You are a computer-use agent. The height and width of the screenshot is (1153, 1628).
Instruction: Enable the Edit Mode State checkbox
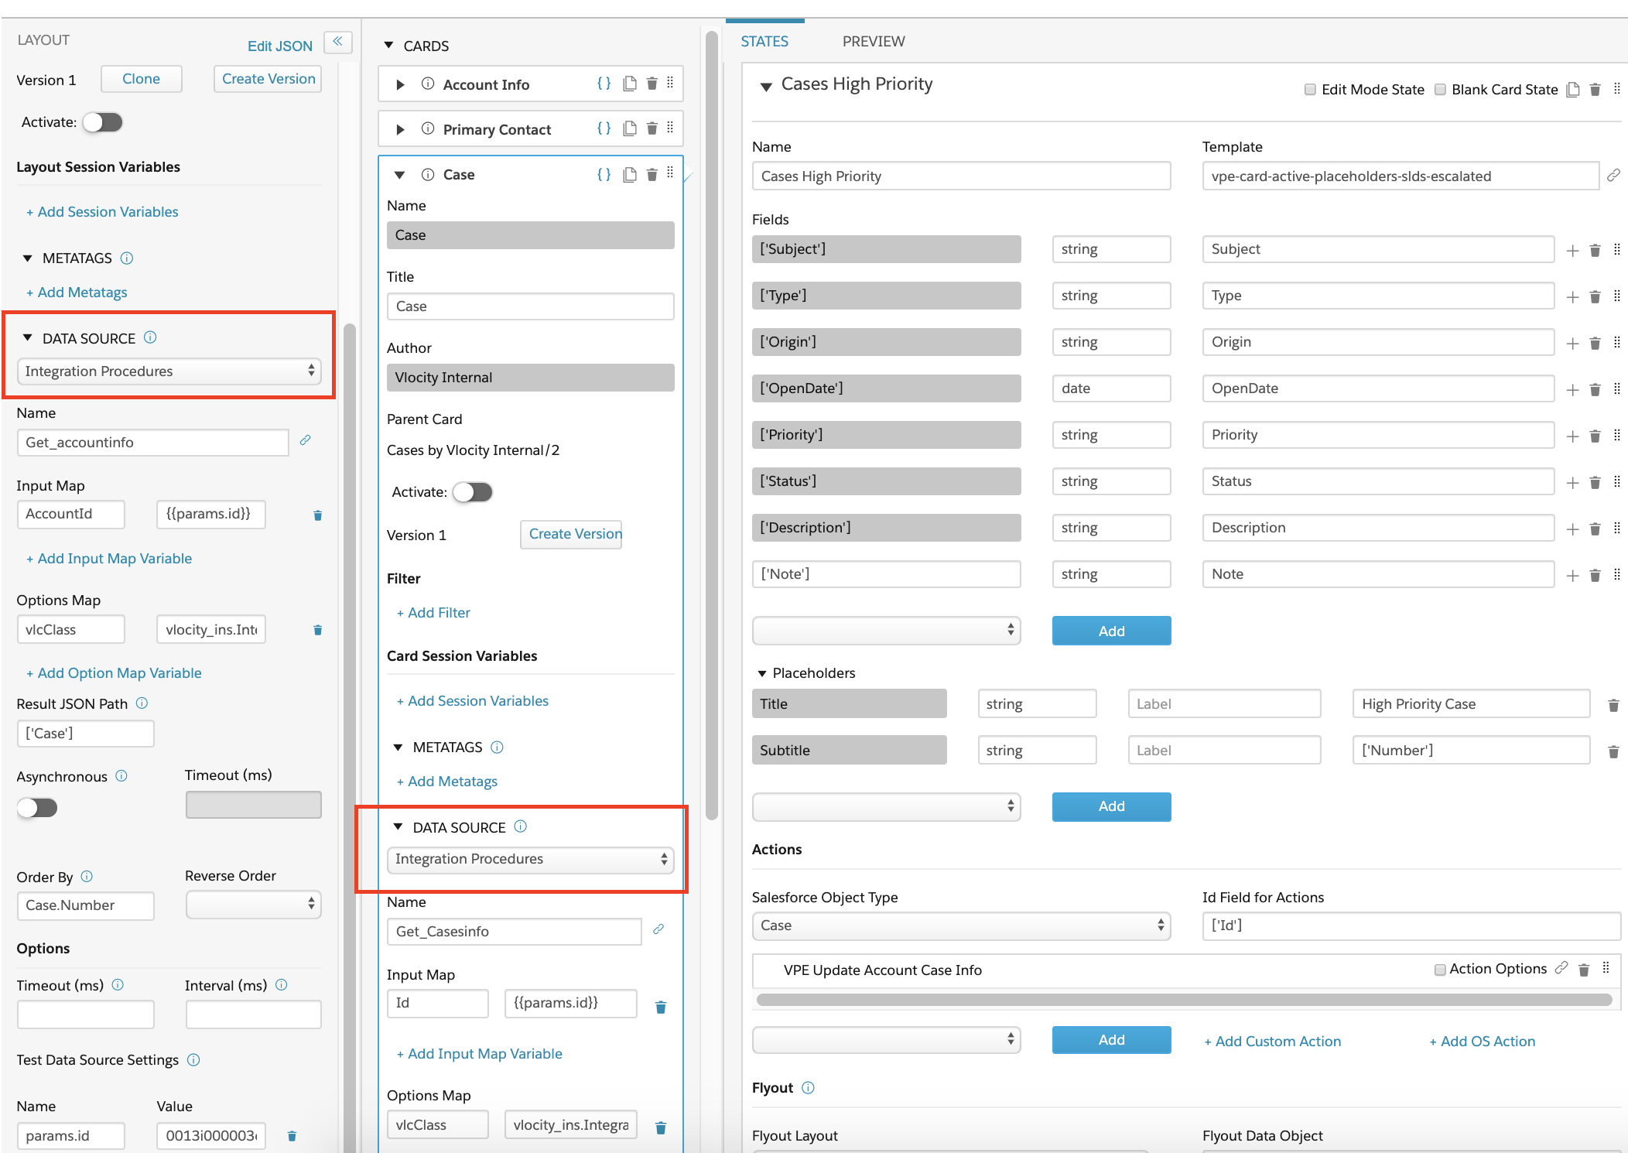(x=1310, y=90)
